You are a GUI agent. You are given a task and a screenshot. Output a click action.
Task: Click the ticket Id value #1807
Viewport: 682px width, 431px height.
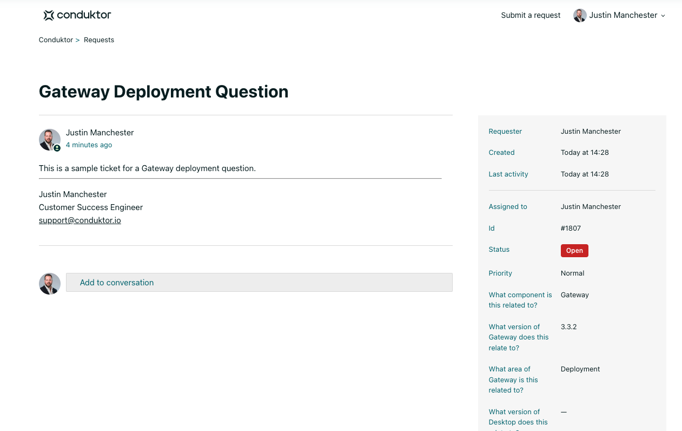click(571, 228)
